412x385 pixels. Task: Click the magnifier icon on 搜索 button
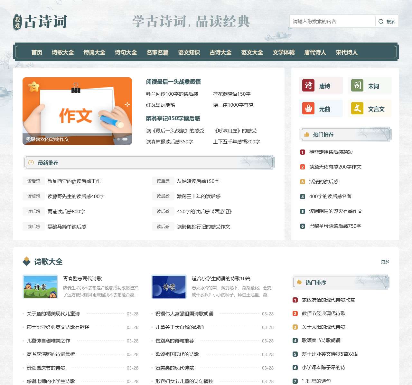(x=381, y=21)
